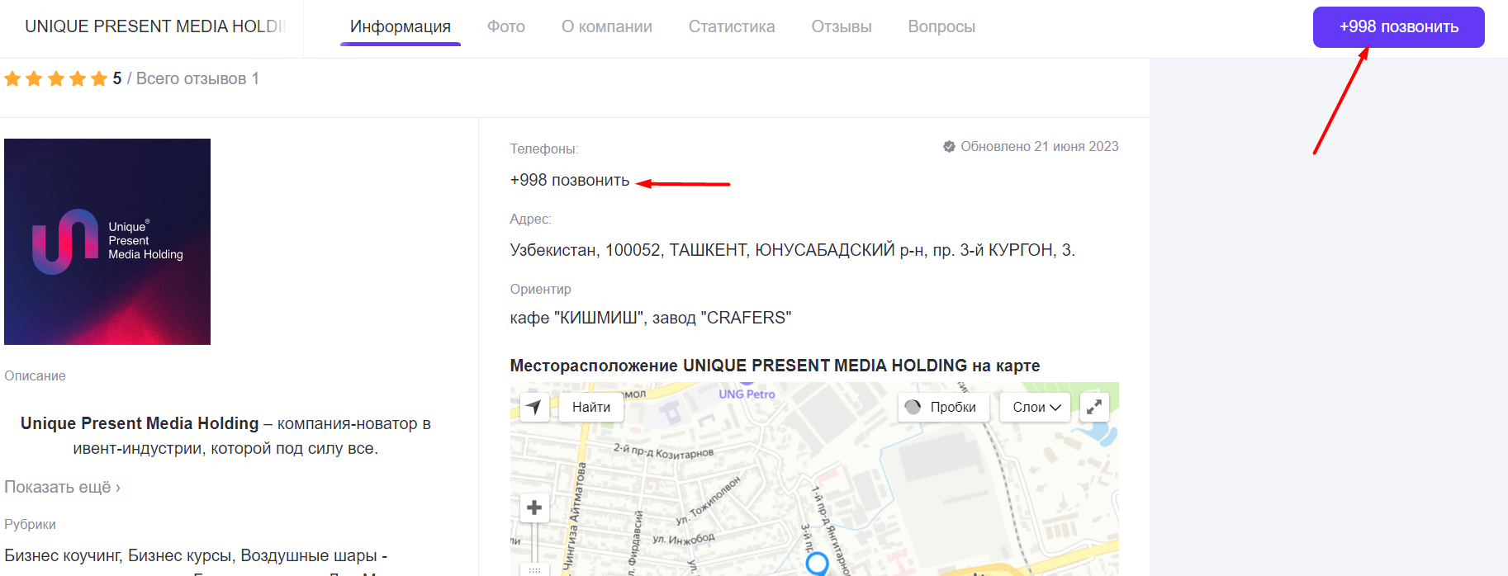Screen dimensions: 1508x576
Task: Toggle the Пробки traffic layer on map
Action: (x=944, y=407)
